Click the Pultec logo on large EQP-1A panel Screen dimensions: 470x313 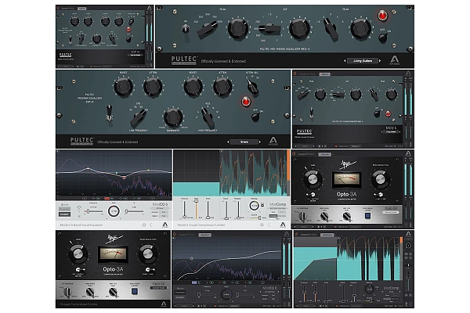pyautogui.click(x=82, y=141)
